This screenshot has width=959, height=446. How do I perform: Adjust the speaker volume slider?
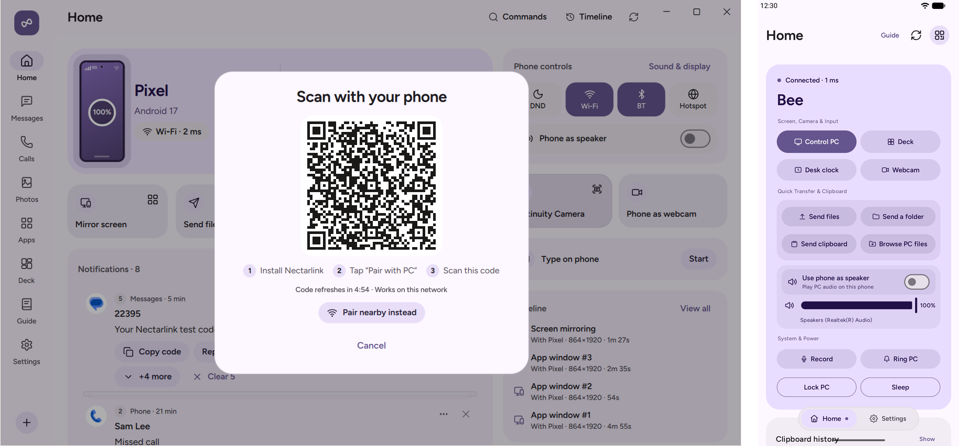[859, 305]
